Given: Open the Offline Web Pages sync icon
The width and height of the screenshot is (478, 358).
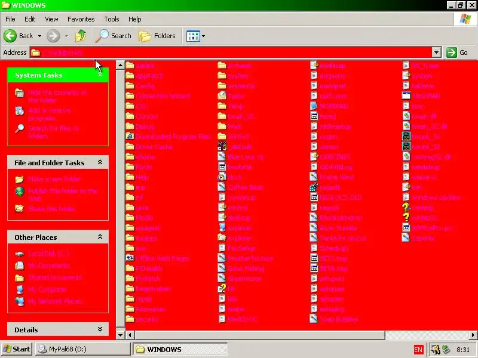Looking at the screenshot, I should (130, 258).
